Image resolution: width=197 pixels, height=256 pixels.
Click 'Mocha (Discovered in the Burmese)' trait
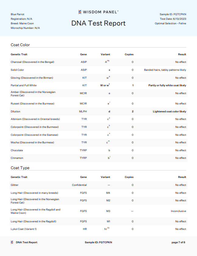tap(32, 142)
